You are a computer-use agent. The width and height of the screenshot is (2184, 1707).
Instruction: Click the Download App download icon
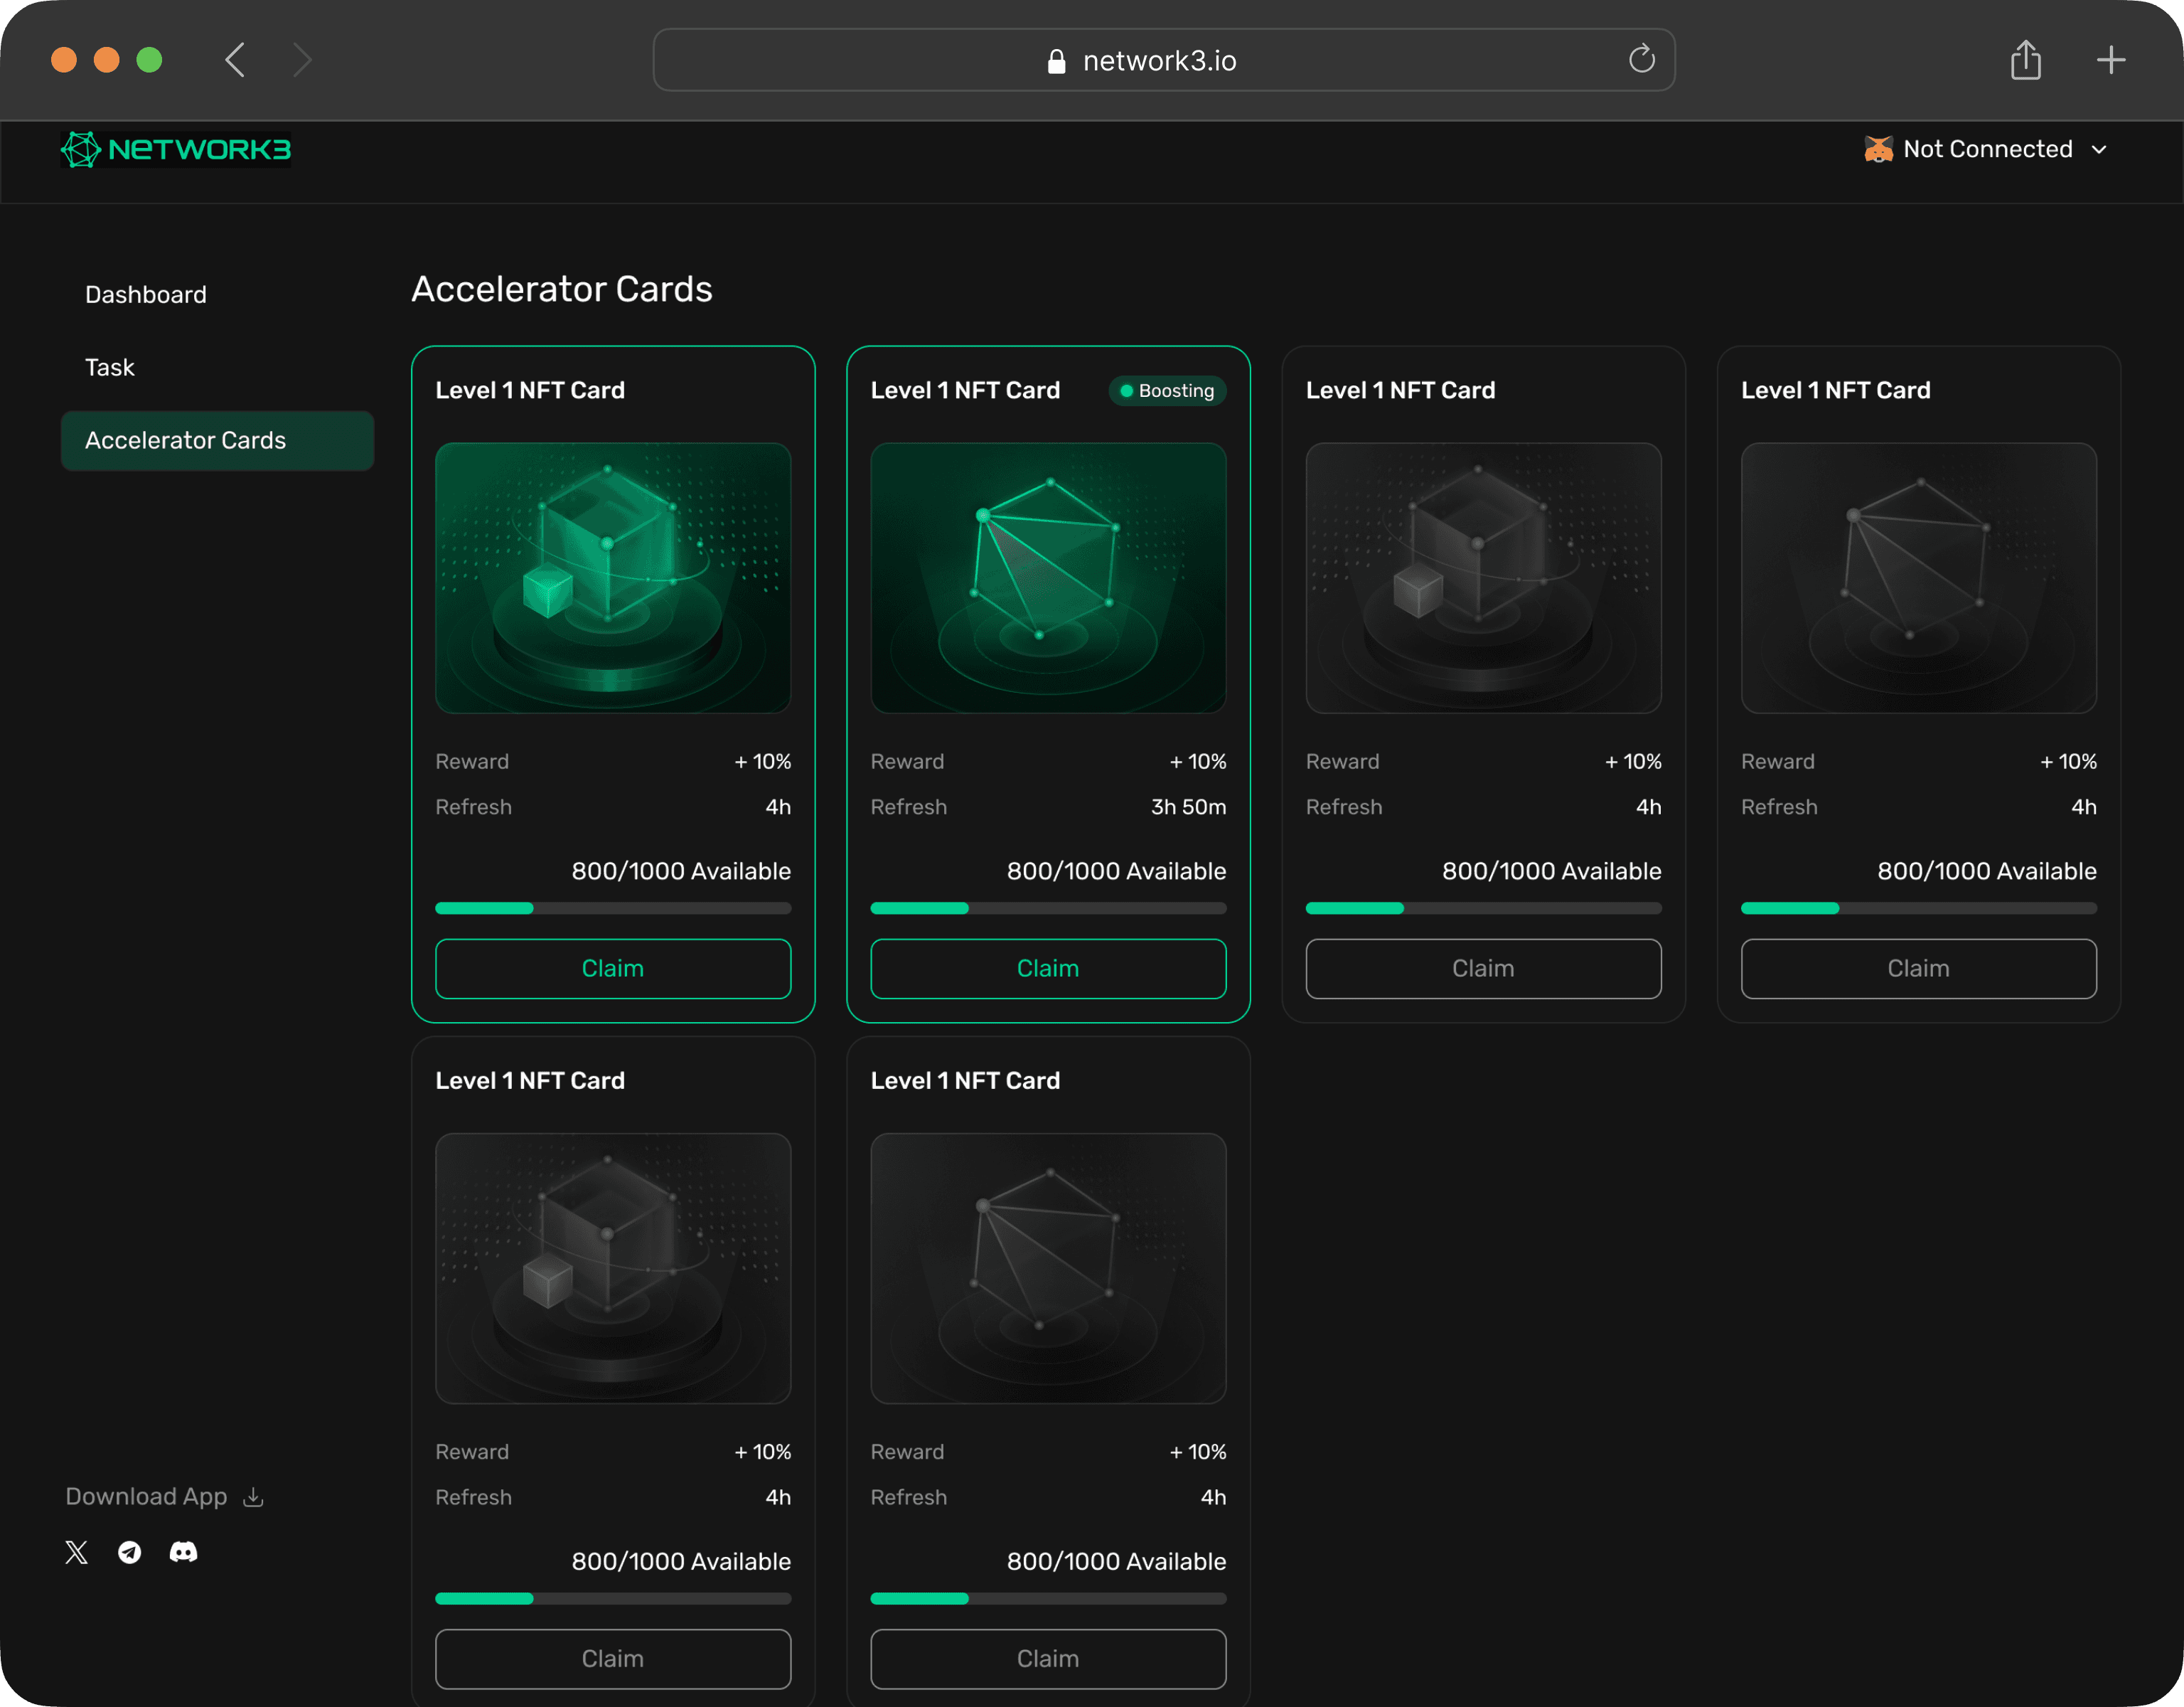pyautogui.click(x=254, y=1497)
